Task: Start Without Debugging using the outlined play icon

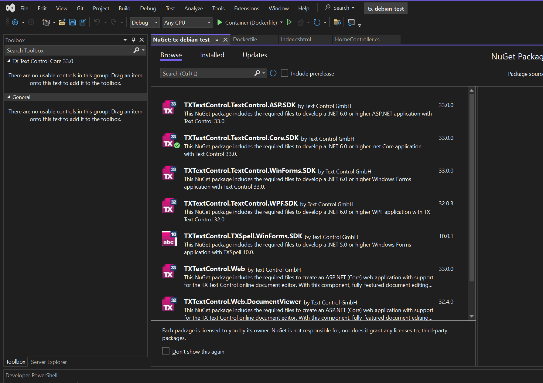Action: pos(289,22)
